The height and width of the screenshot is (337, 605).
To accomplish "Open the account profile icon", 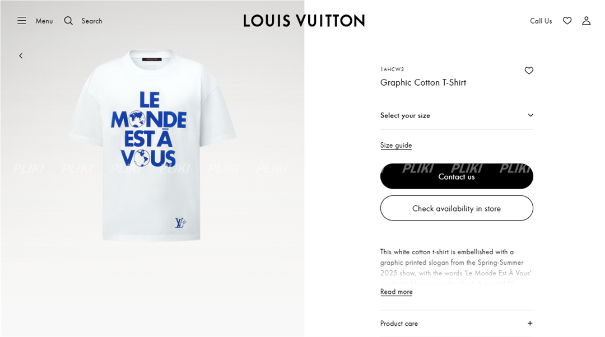I will 586,21.
